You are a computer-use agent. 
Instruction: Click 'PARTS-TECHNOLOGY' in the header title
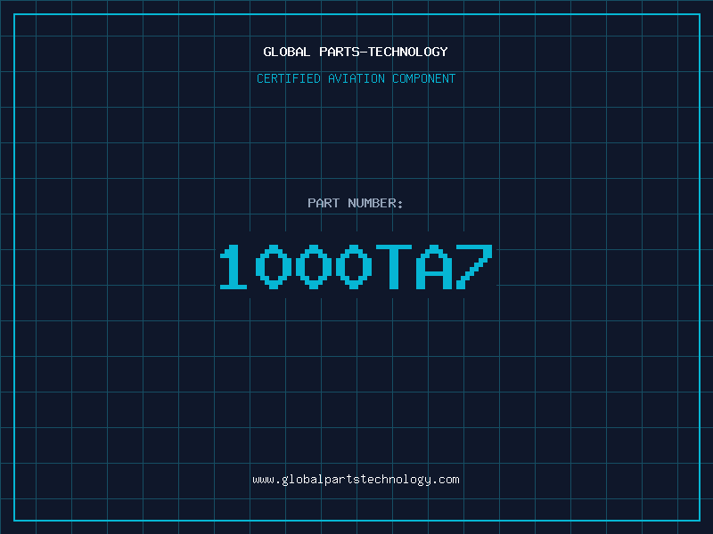(383, 52)
